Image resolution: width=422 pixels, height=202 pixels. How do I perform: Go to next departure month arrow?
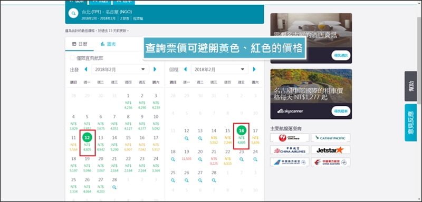[155, 69]
